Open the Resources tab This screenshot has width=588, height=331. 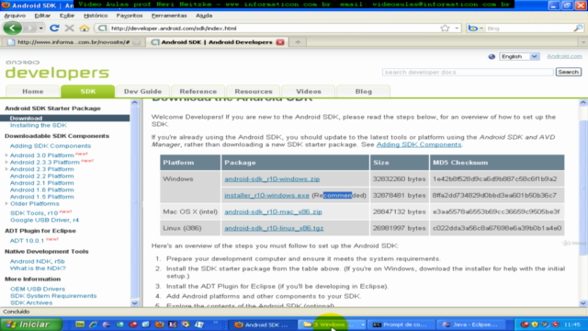pyautogui.click(x=254, y=91)
